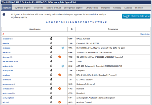Open the acenocoumarol ligand link
152x105 pixels.
9,84
